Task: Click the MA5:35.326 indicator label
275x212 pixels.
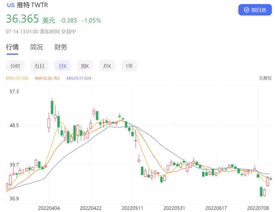Action: pos(17,78)
